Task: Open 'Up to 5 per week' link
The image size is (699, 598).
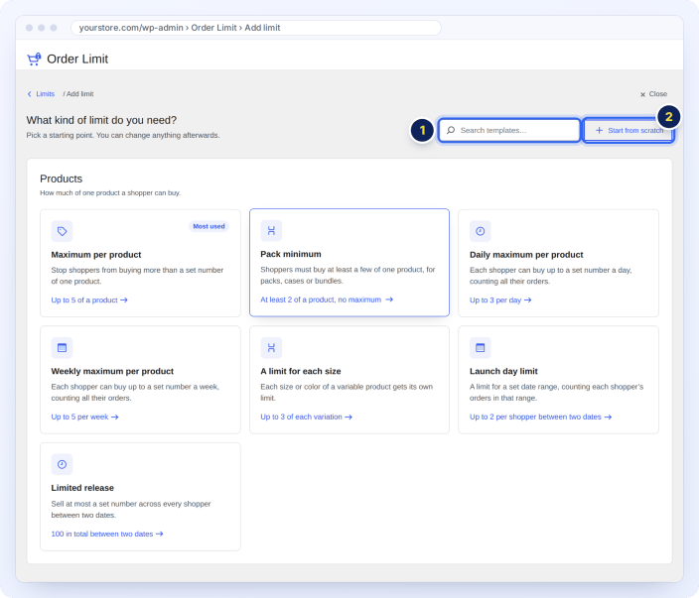Action: 84,417
